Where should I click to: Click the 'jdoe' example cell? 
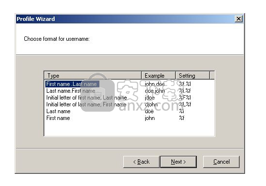(x=150, y=98)
